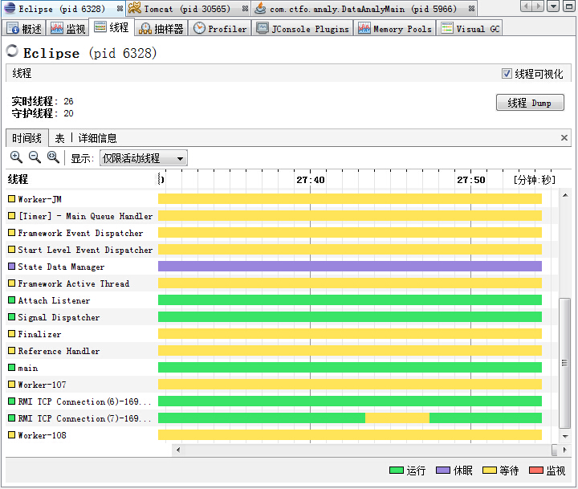Open the document list dropdown arrow
The height and width of the screenshot is (489, 578).
point(553,6)
